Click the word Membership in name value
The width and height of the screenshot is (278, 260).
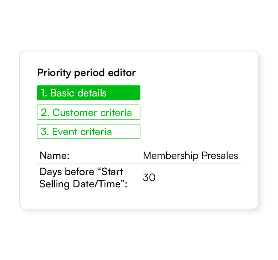point(170,155)
